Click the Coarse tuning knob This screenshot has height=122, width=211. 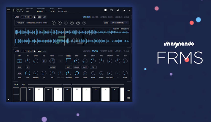click(52, 61)
